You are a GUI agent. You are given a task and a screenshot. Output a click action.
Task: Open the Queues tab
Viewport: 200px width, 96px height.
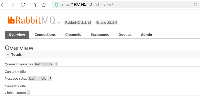click(125, 35)
